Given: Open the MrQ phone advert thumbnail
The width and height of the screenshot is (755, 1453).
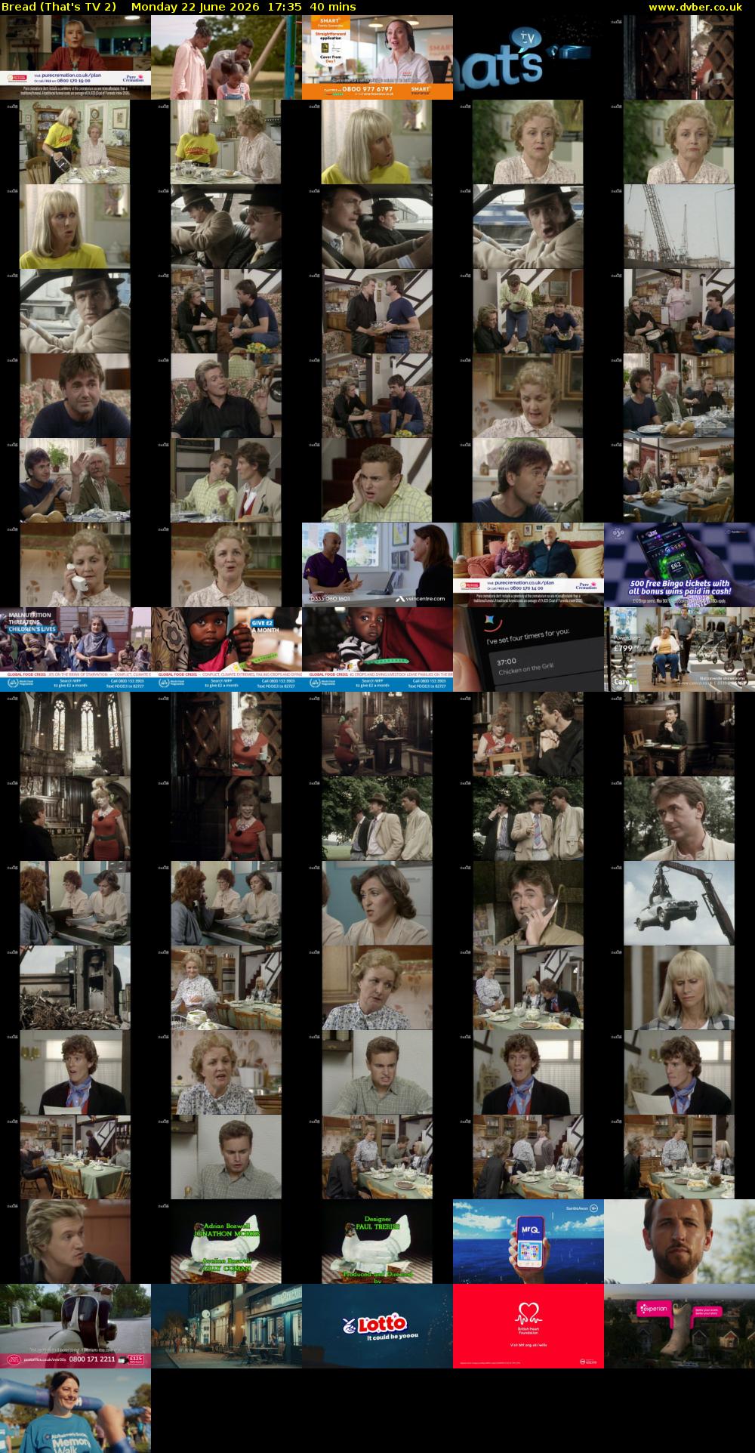Looking at the screenshot, I should [x=528, y=1242].
